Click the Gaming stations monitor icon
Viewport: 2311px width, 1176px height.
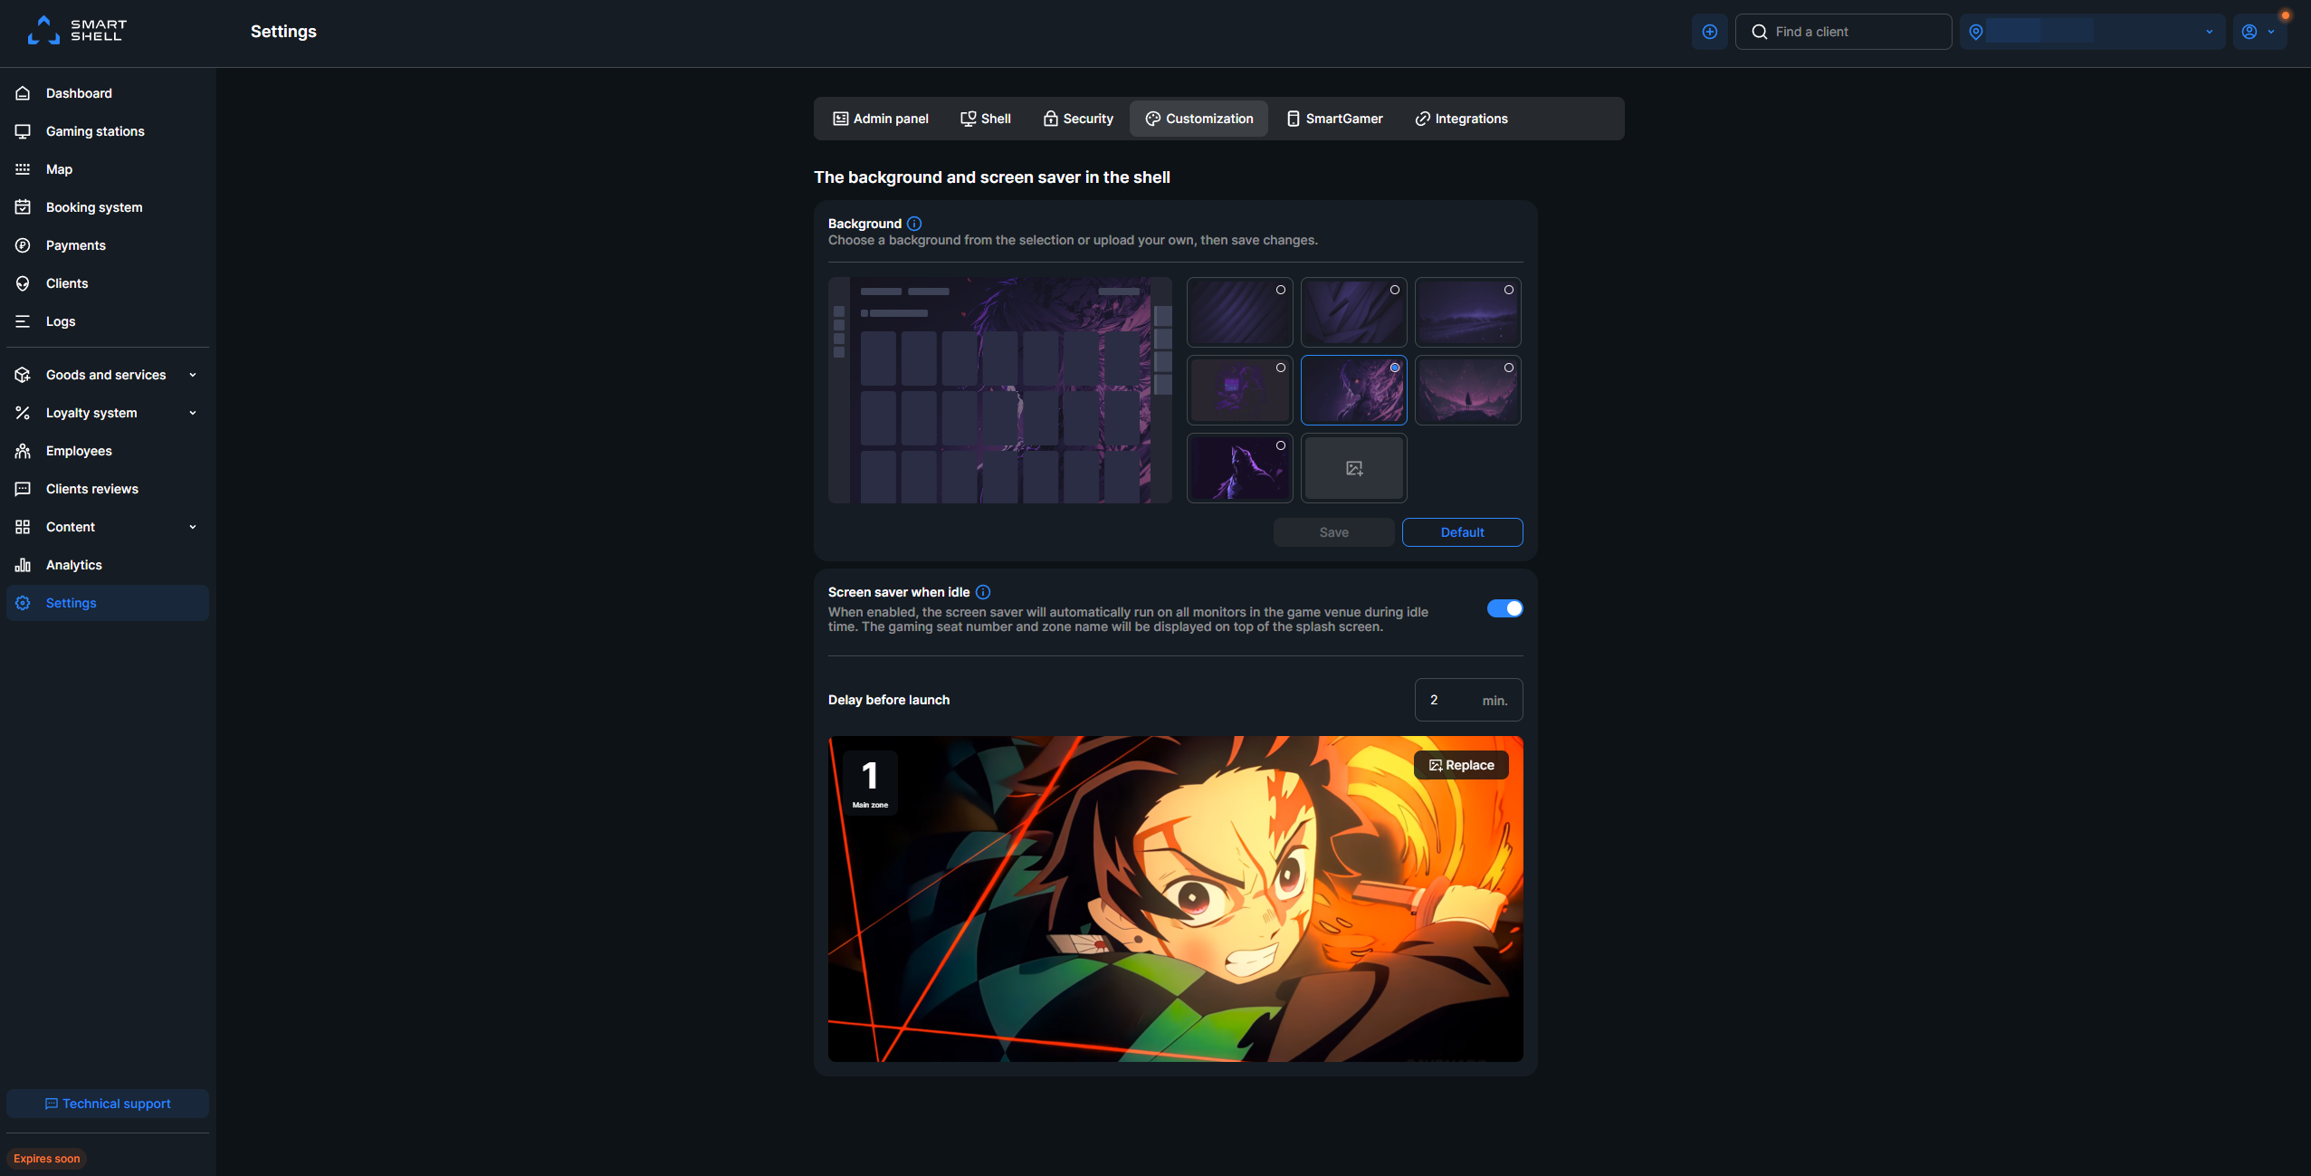(x=23, y=131)
